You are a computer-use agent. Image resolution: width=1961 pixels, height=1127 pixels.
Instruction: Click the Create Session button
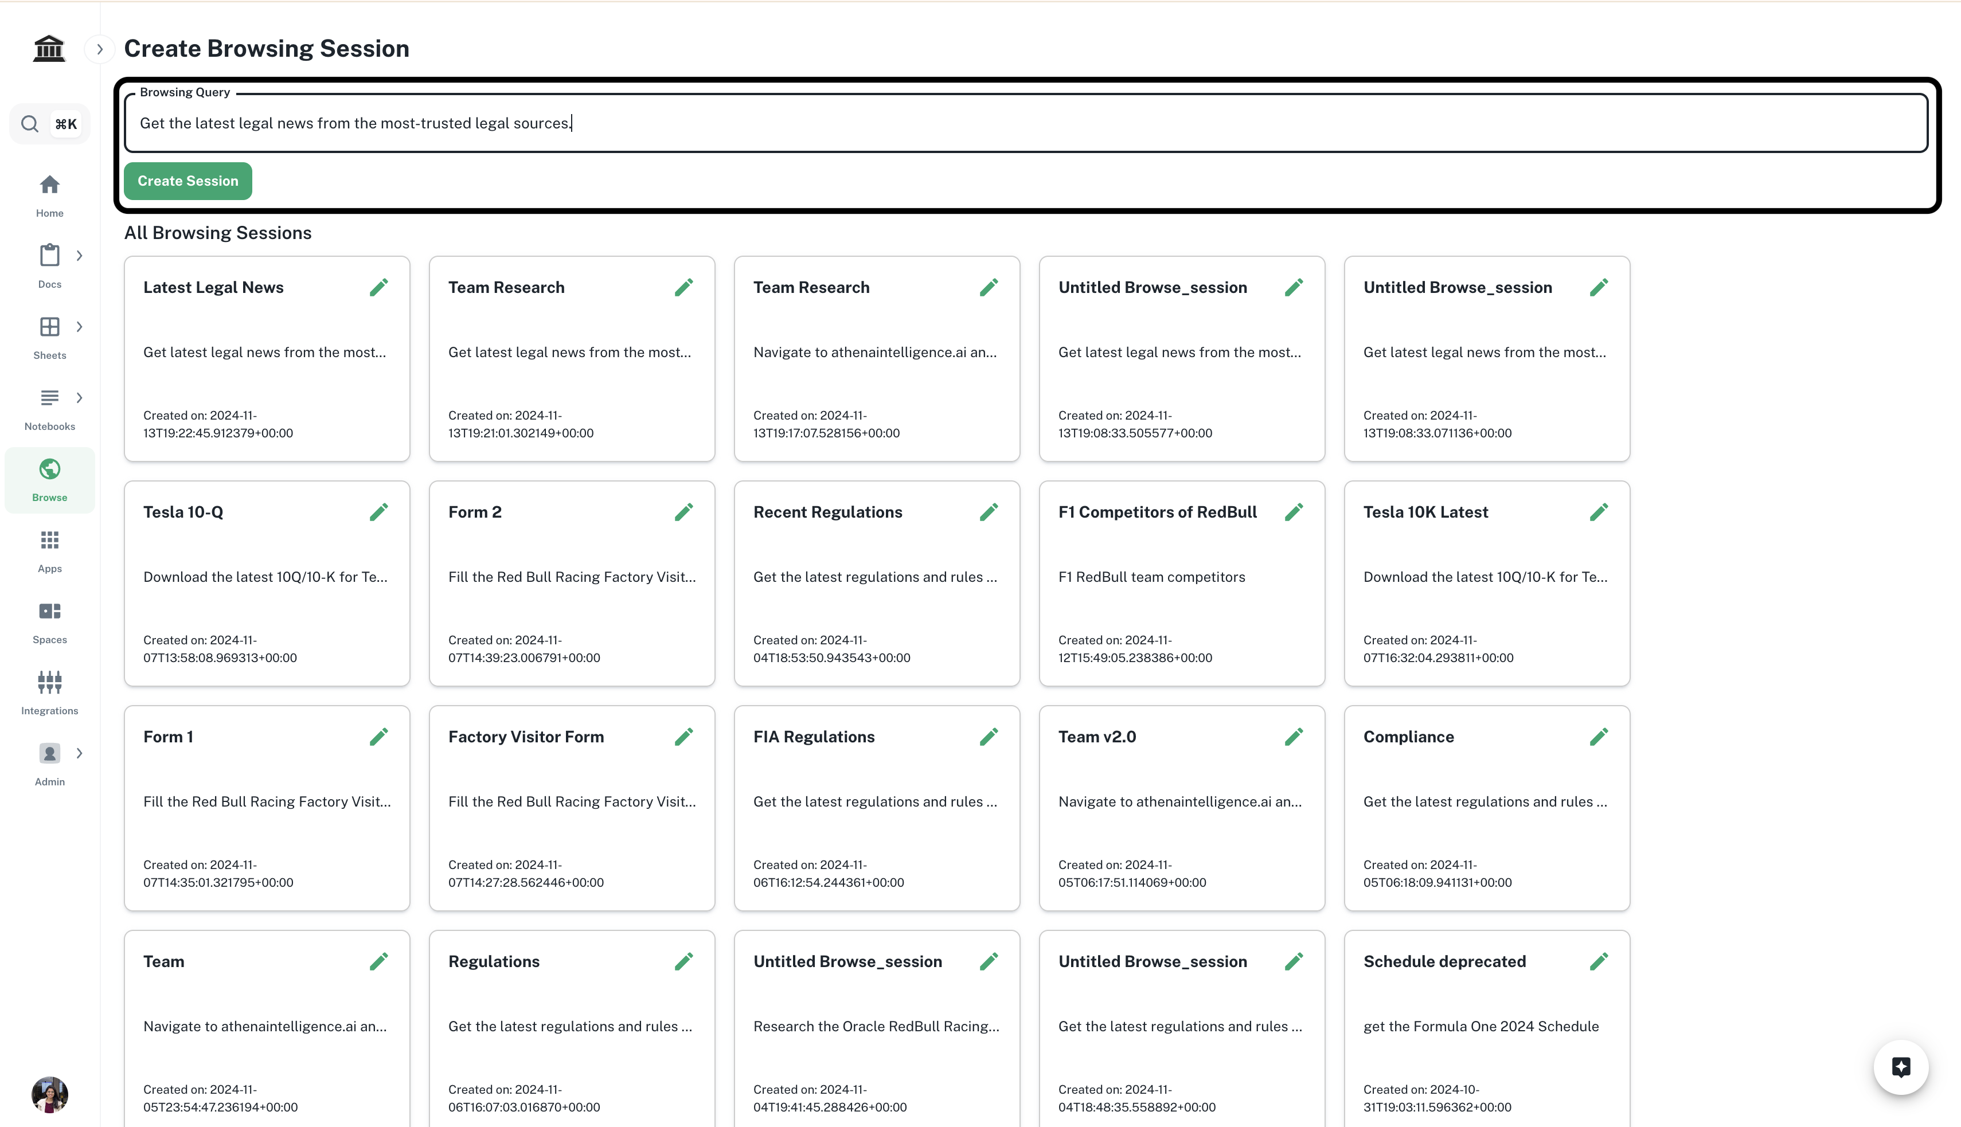pos(188,181)
